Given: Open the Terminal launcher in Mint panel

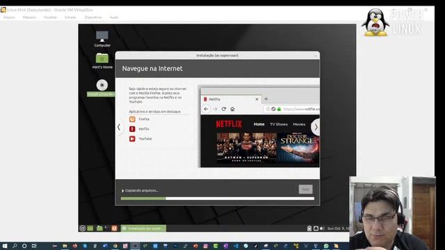Looking at the screenshot, I should coord(106,228).
